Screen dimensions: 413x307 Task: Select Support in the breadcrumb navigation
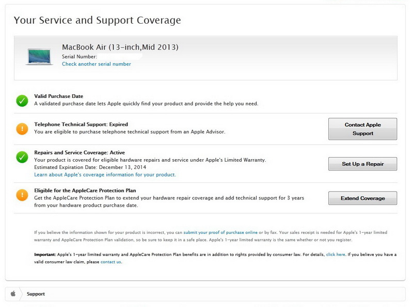36,294
